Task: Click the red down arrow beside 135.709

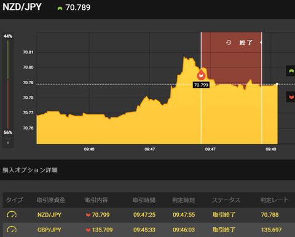Action: [x=88, y=230]
